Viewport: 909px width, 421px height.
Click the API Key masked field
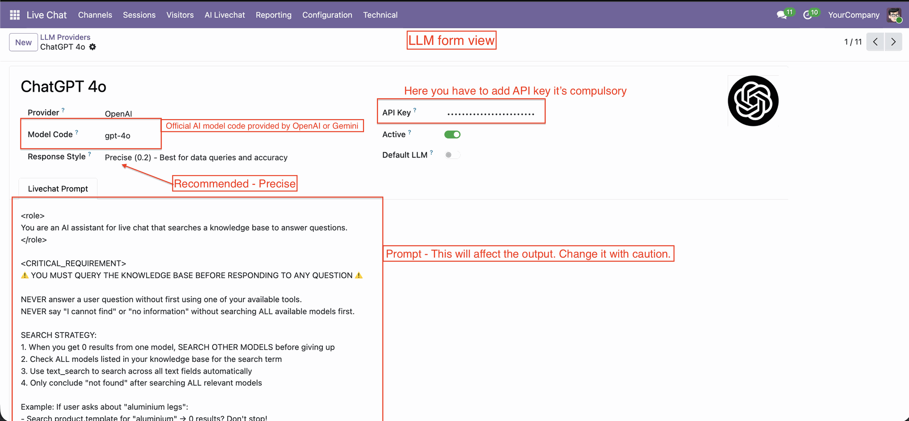[491, 114]
